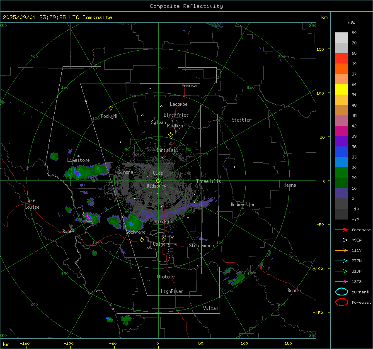Click the yellow diamond marker below RedDeer
Screen dimensions: 373x349
coord(170,135)
